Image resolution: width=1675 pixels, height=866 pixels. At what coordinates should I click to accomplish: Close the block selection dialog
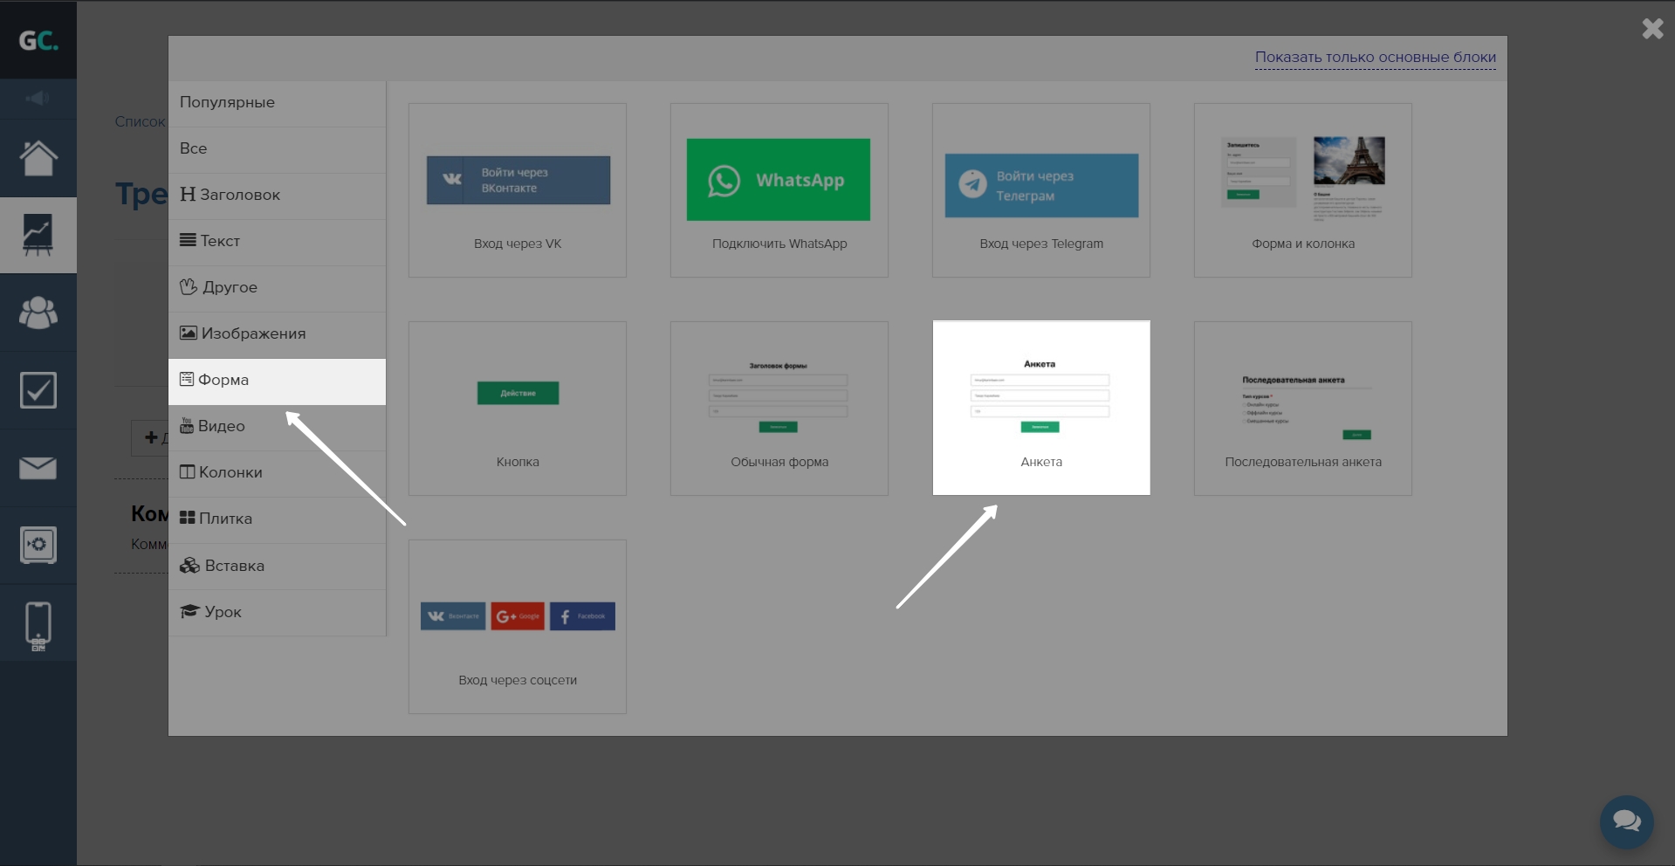pos(1652,29)
